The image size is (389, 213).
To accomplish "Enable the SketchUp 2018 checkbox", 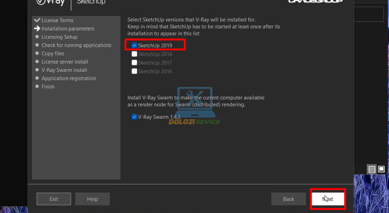I will coord(134,54).
